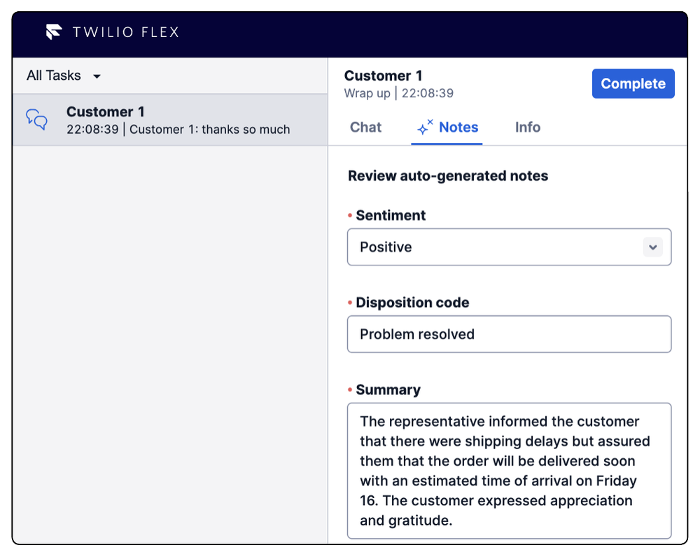This screenshot has height=557, width=700.
Task: Click the AI sparkle icon beside Notes
Action: tap(426, 126)
